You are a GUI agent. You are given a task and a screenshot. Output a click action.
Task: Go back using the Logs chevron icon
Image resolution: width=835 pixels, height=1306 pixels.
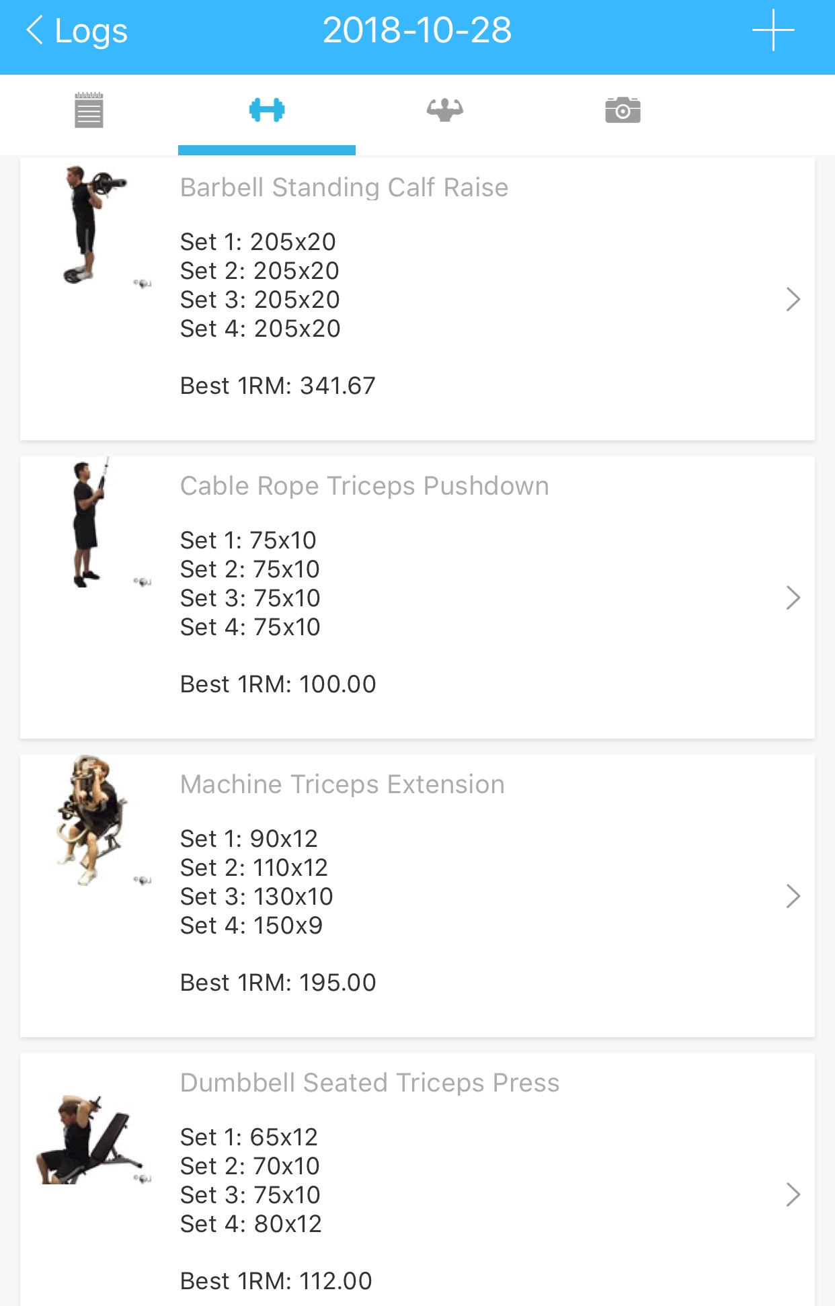tap(35, 31)
